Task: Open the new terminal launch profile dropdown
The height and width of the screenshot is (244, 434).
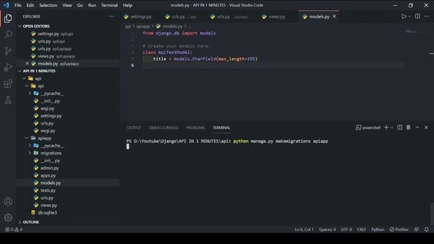Action: click(392, 127)
